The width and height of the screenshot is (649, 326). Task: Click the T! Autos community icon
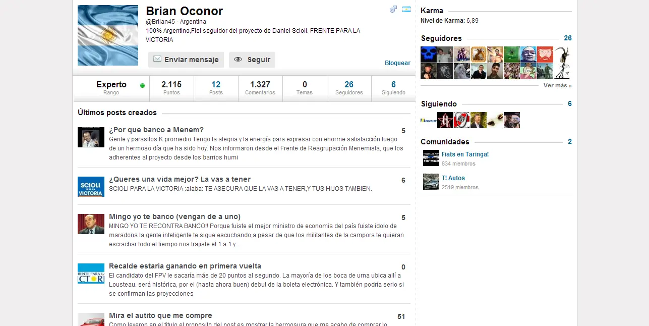(x=431, y=182)
